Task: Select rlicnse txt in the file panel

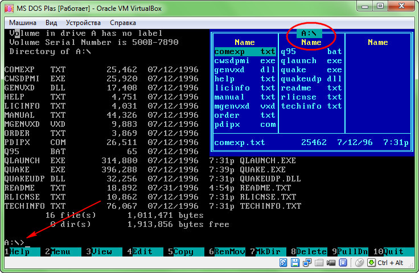Action: click(x=311, y=97)
